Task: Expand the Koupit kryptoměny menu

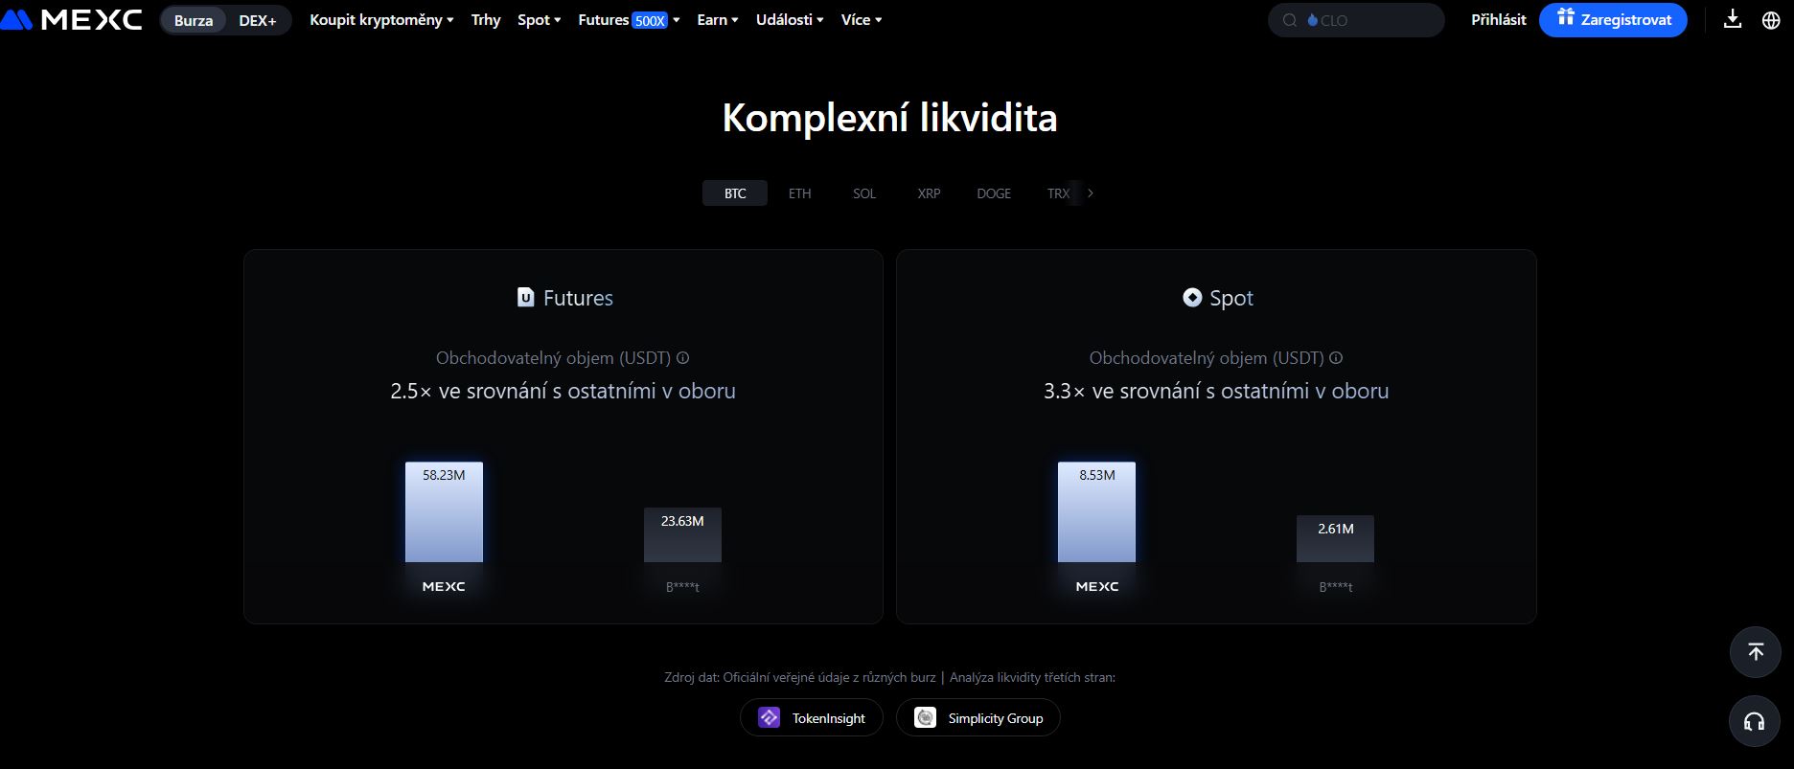Action: (x=381, y=19)
